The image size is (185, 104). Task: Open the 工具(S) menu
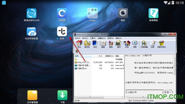(93, 38)
